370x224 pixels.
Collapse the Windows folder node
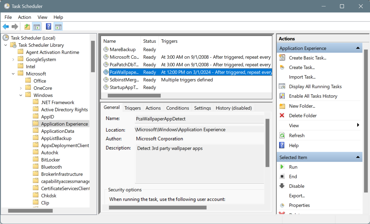[x=21, y=95]
